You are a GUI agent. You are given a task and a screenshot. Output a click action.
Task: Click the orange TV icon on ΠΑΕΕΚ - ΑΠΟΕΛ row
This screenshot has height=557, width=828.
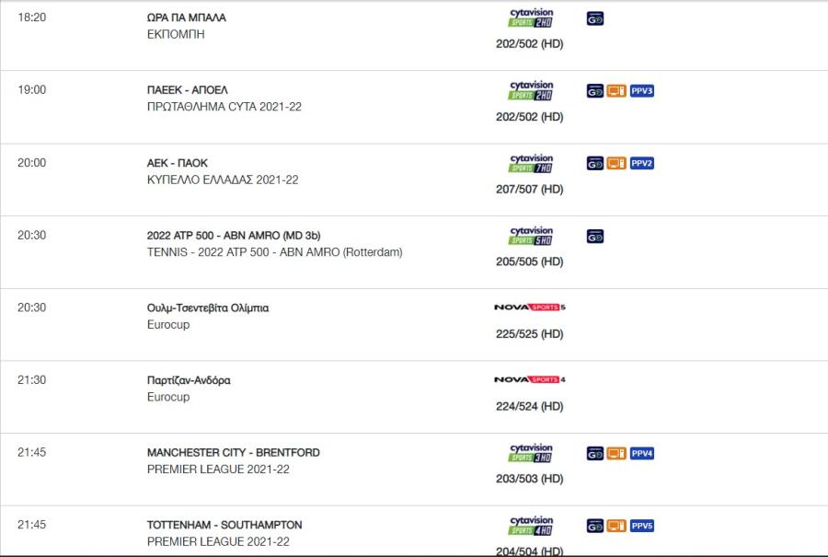pyautogui.click(x=616, y=91)
